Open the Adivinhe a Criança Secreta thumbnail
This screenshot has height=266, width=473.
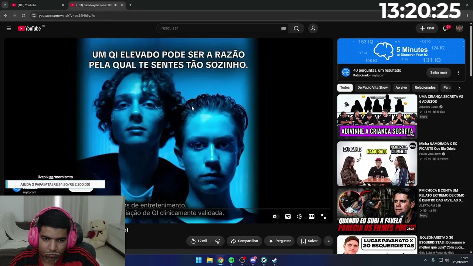tap(377, 116)
